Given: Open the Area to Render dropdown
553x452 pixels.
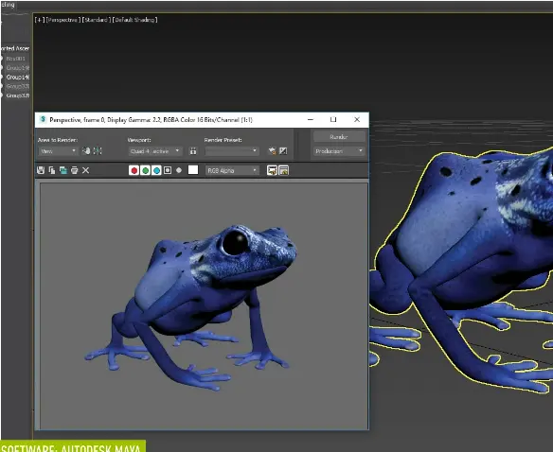Looking at the screenshot, I should (58, 151).
